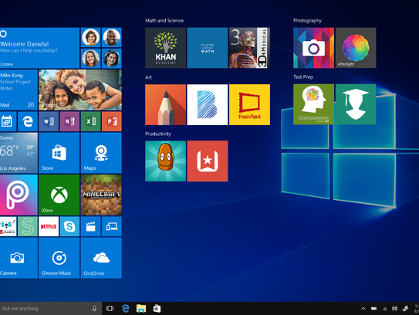This screenshot has width=419, height=315.
Task: Click the Ask me anything search box
Action: [x=51, y=309]
